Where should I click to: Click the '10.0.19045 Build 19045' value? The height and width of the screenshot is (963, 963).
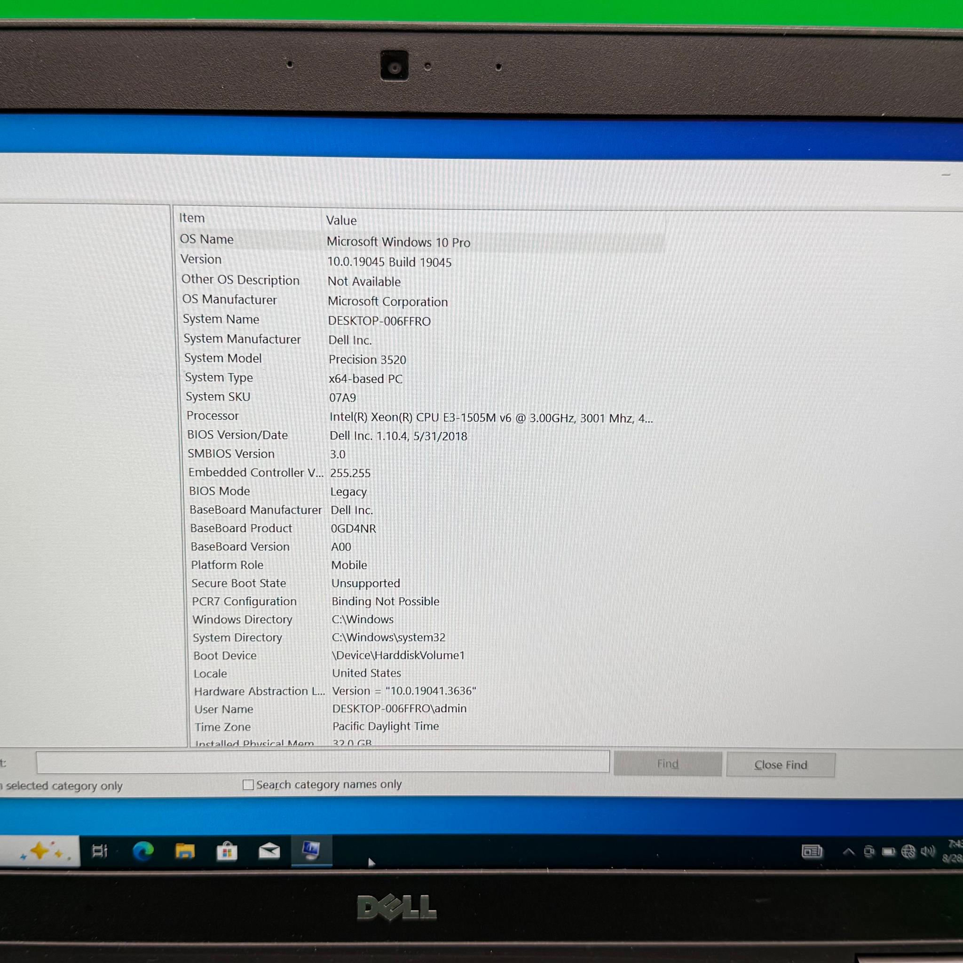(x=389, y=262)
